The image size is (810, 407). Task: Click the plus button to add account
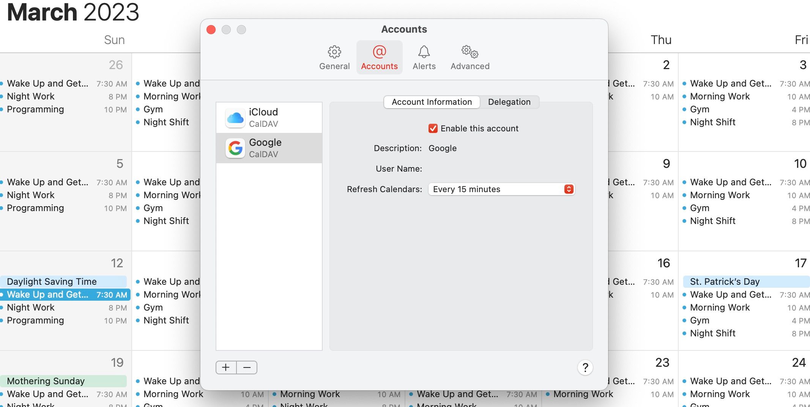226,368
